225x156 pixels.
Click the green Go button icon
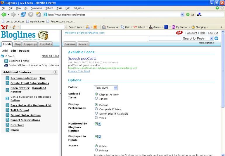point(188,15)
